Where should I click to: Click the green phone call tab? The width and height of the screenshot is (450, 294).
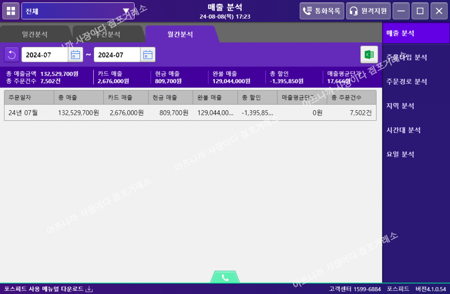click(x=225, y=277)
